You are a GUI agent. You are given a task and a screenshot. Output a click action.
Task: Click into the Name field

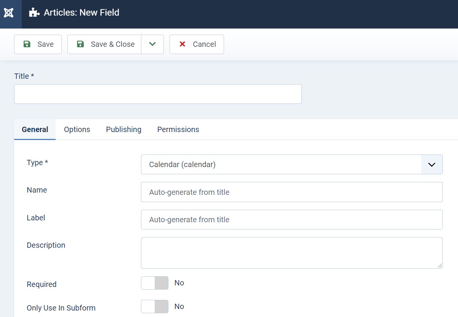[291, 192]
